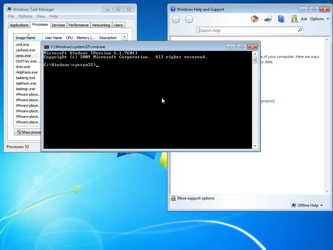Open More support options link

(196, 198)
